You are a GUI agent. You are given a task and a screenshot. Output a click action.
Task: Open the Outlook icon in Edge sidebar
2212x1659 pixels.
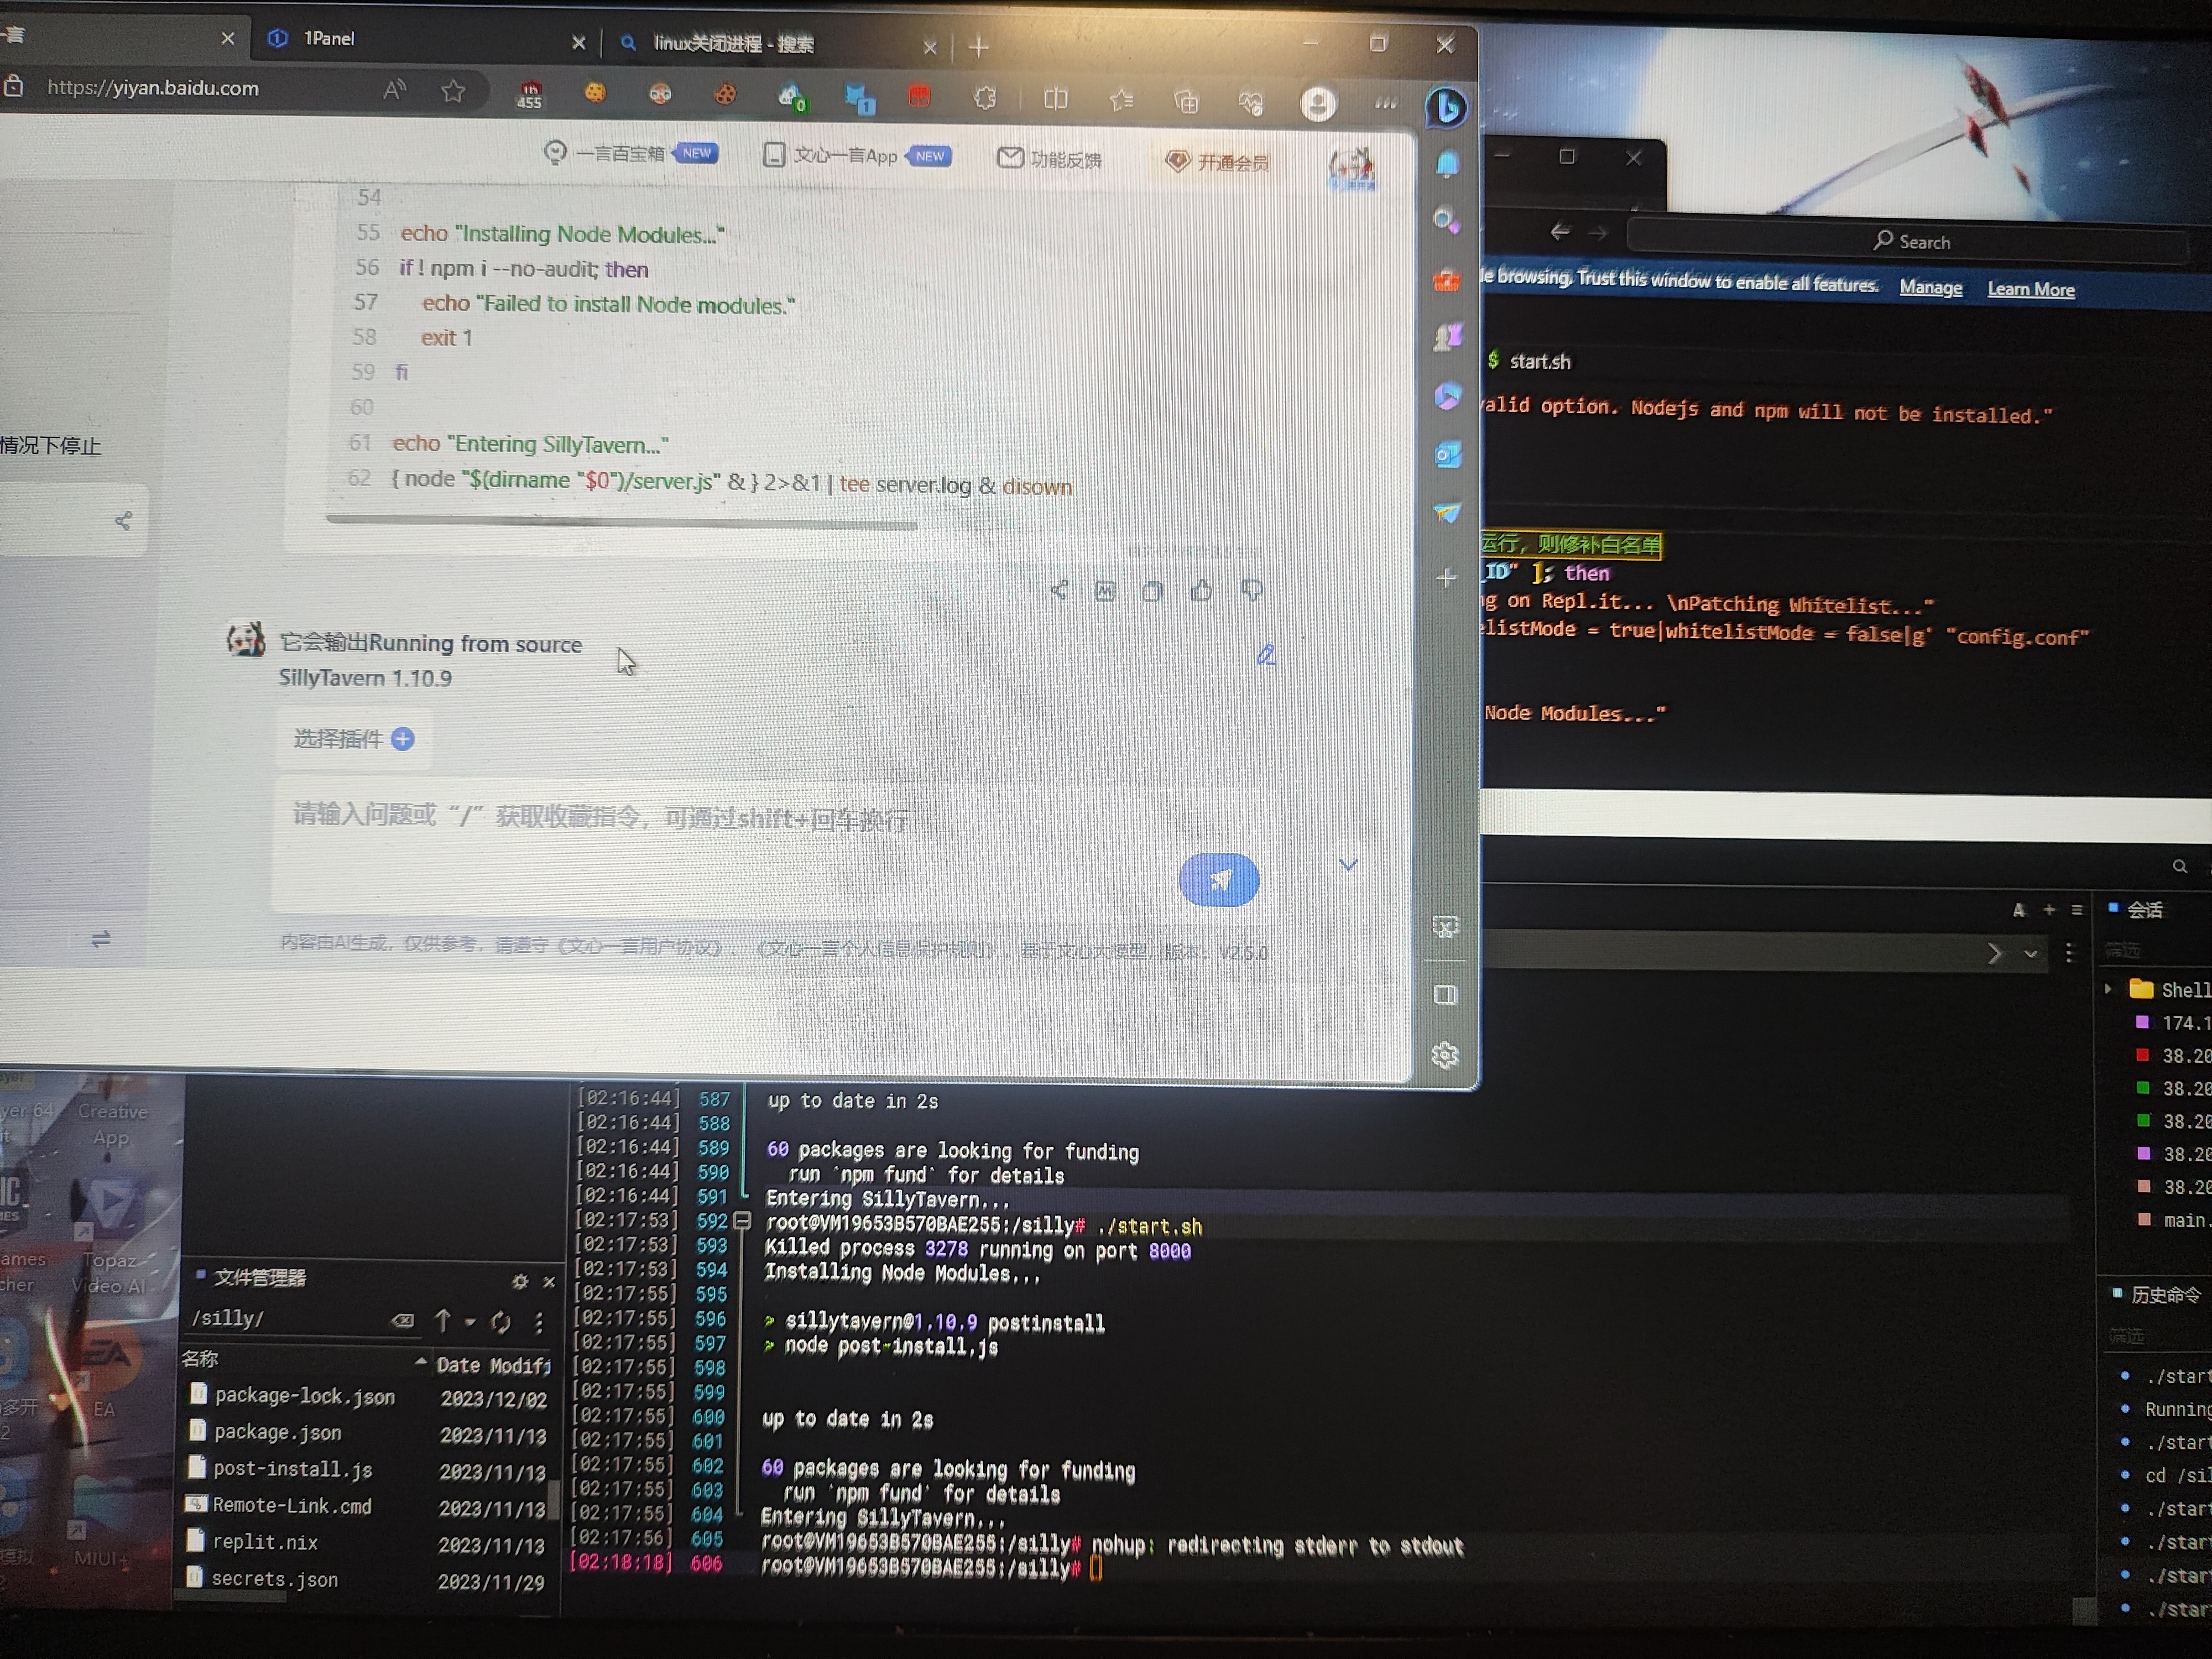1447,456
